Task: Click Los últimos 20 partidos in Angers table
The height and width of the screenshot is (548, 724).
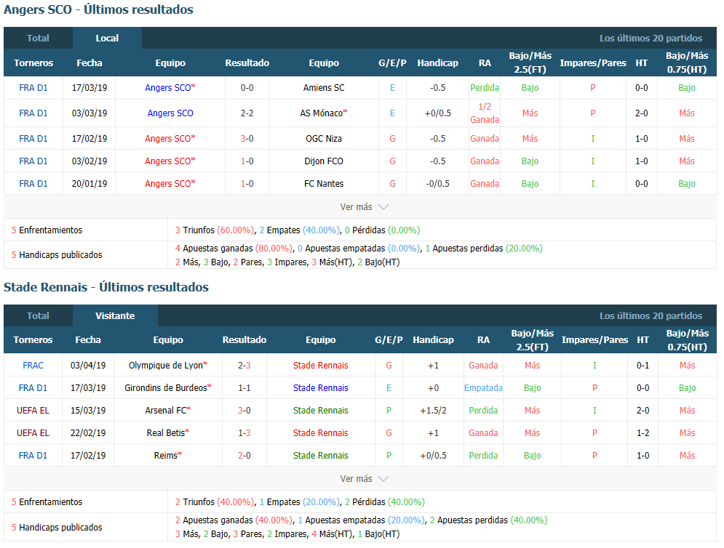Action: coord(651,39)
